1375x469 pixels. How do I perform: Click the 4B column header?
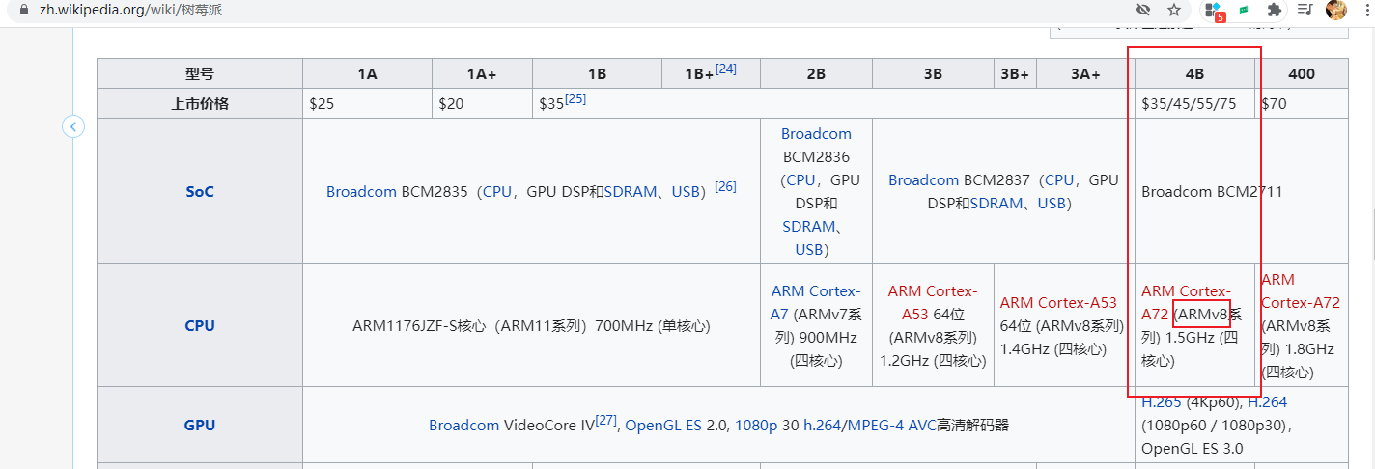click(x=1194, y=73)
